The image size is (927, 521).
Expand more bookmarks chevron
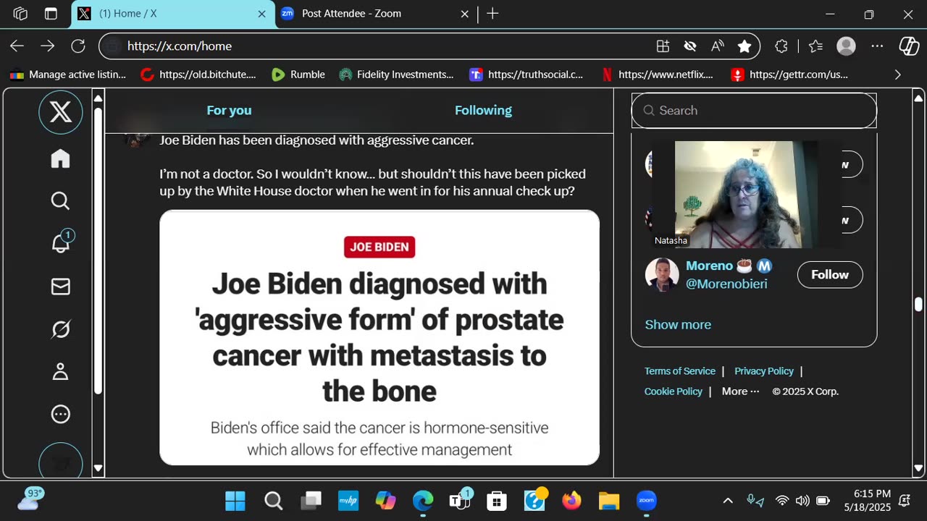pos(898,75)
